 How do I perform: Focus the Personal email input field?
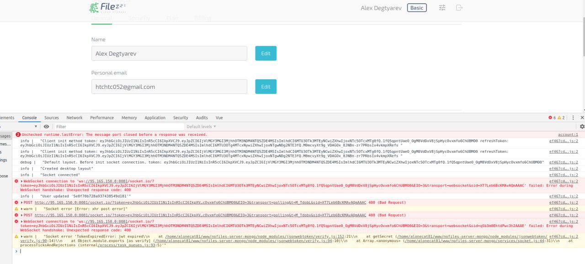(169, 87)
